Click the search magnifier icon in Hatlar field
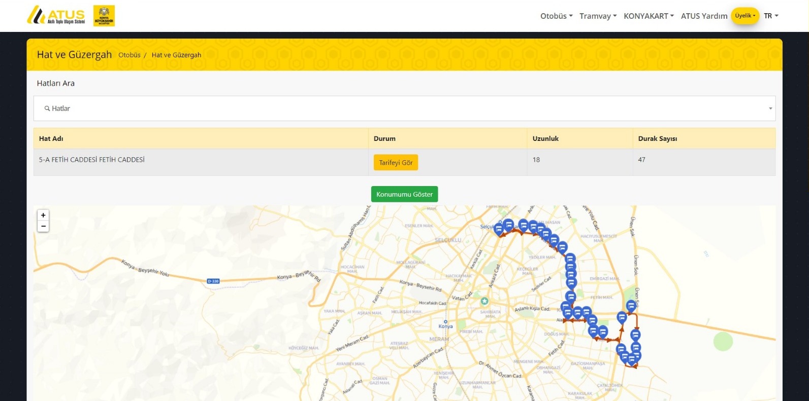The width and height of the screenshot is (809, 401). [x=47, y=108]
